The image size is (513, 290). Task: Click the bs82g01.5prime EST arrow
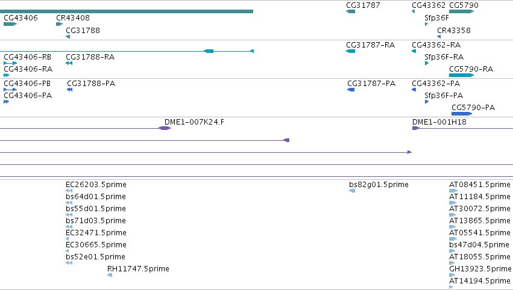click(x=352, y=191)
